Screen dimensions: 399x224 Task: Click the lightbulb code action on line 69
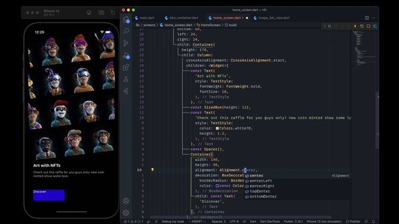click(x=152, y=170)
